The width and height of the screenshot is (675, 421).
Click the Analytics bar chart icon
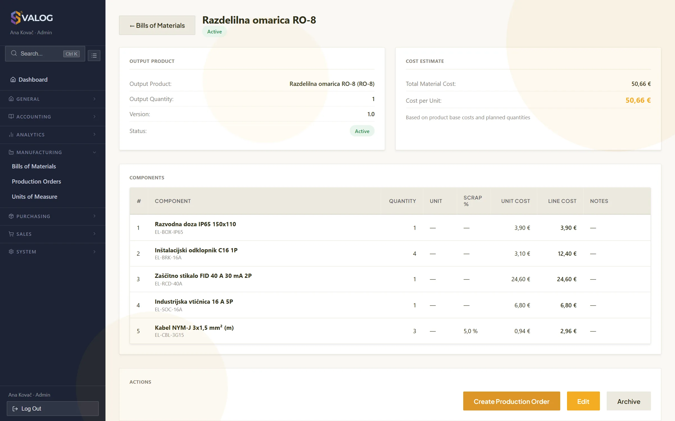pyautogui.click(x=11, y=134)
